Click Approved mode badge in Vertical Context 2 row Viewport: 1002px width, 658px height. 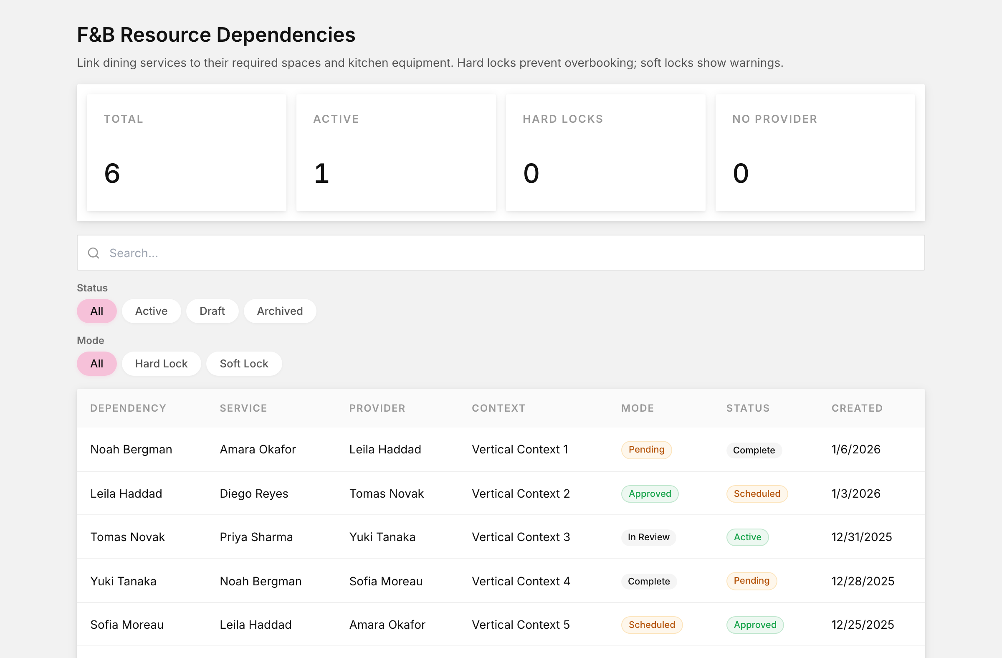(650, 494)
